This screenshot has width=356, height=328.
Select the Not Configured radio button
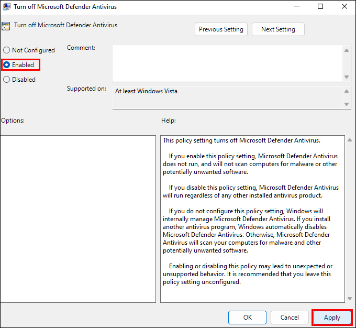pos(7,50)
